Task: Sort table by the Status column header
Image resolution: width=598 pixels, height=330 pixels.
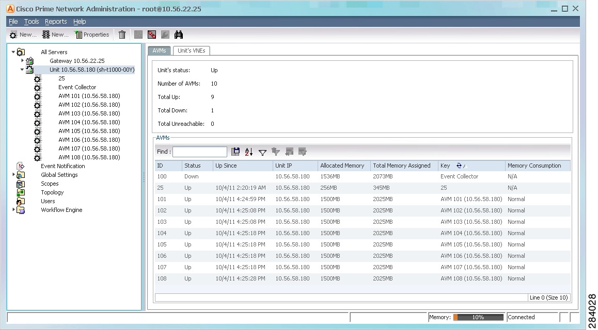Action: 198,166
